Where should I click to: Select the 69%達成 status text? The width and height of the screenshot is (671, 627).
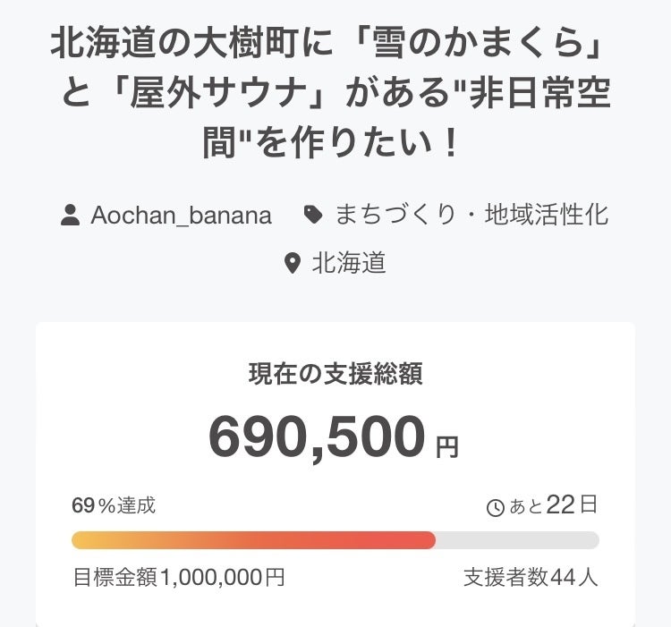(114, 506)
